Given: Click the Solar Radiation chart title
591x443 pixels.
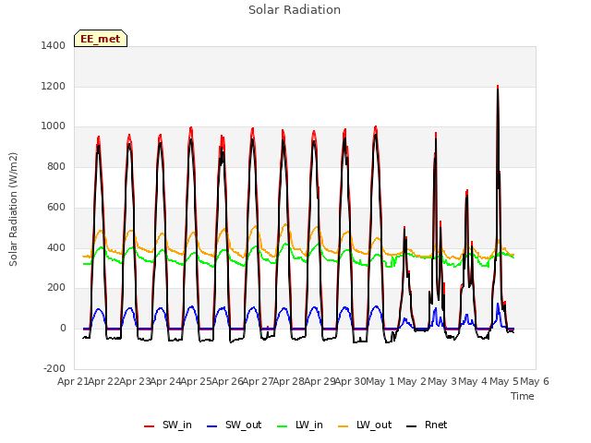Looking at the screenshot, I should [295, 10].
